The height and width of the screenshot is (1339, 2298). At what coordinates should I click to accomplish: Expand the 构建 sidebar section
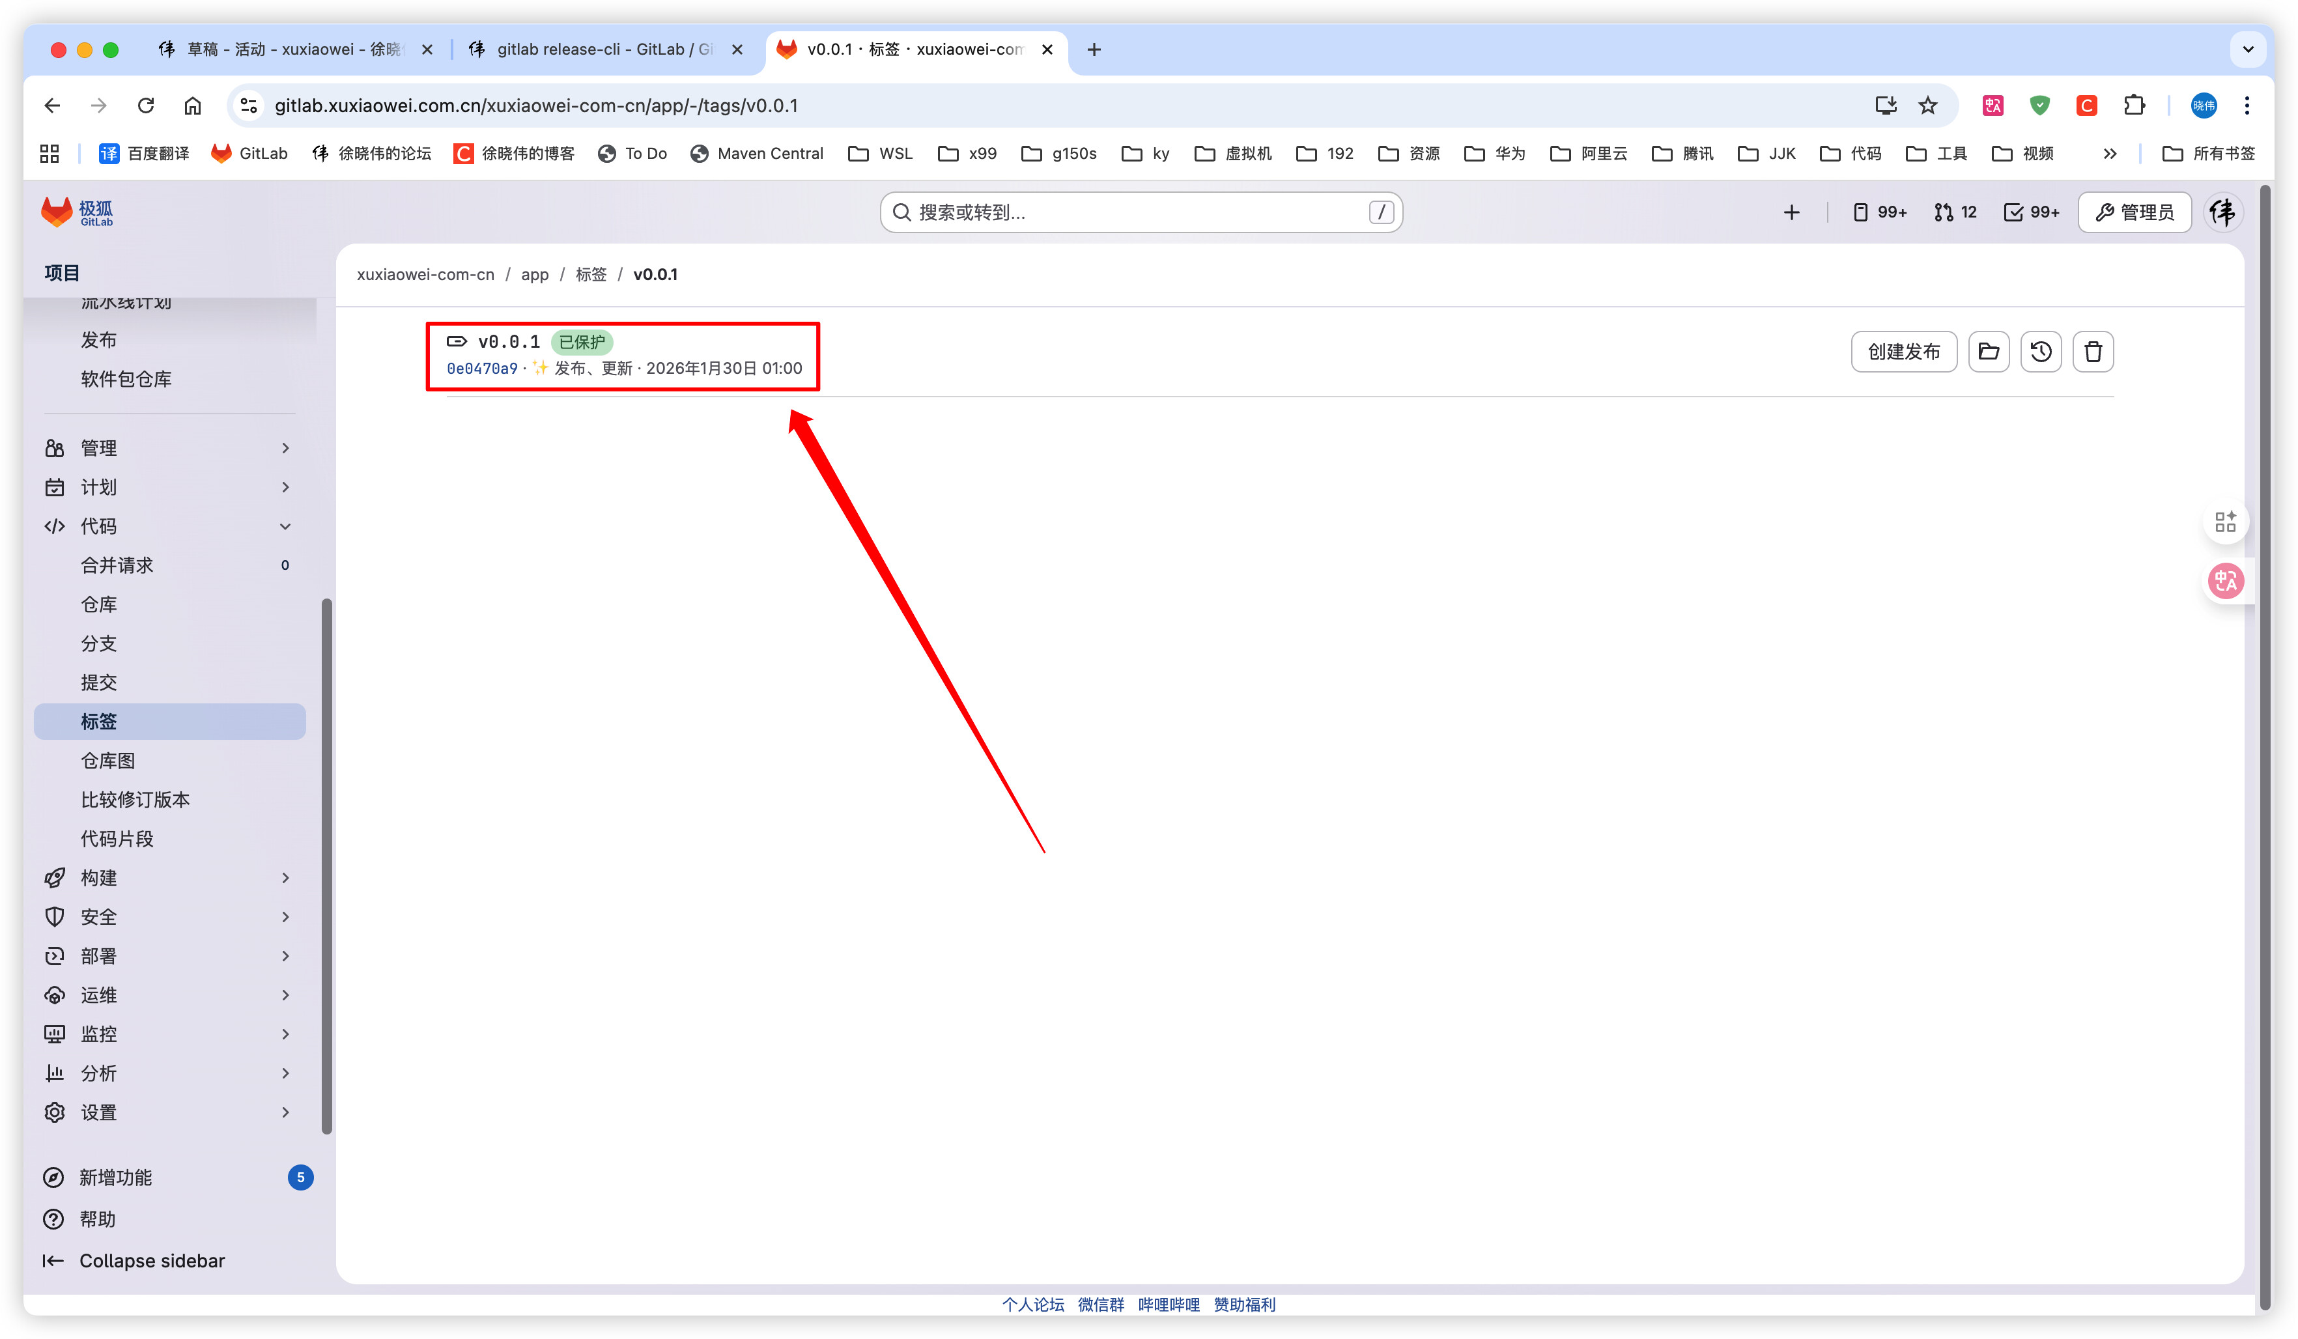169,878
